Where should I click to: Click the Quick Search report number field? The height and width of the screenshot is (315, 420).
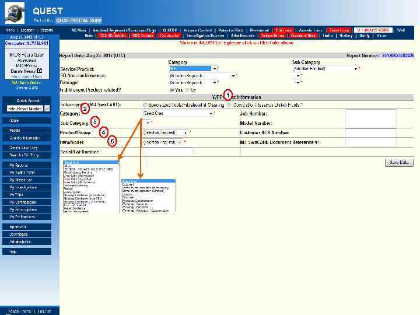click(x=24, y=108)
